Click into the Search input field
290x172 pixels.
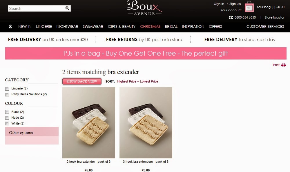click(37, 8)
